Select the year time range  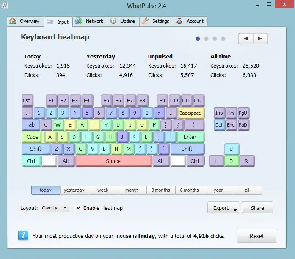click(x=218, y=190)
